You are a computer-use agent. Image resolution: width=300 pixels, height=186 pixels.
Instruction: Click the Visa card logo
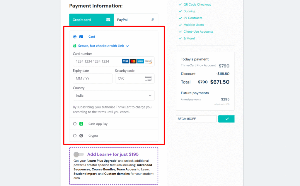click(126, 61)
